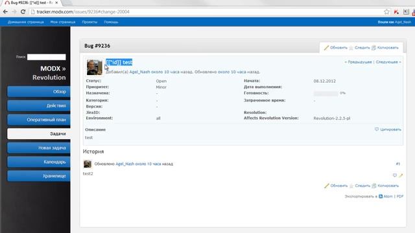This screenshot has width=415, height=233.
Task: Click около 10 часа link in history
Action: click(x=148, y=164)
